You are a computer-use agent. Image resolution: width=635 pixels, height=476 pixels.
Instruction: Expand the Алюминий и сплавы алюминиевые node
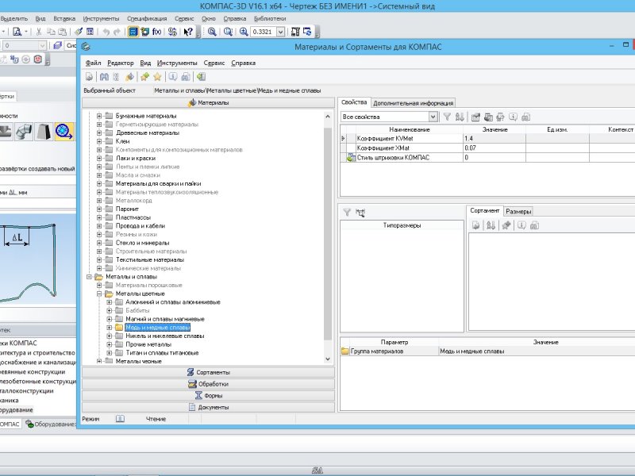(110, 302)
